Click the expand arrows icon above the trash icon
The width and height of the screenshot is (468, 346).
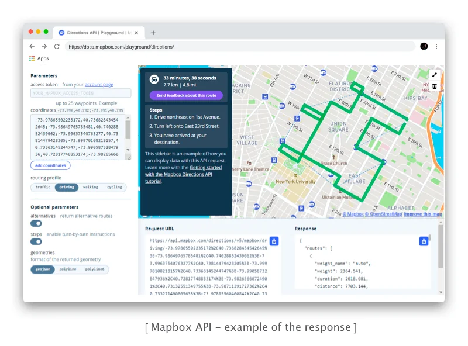coord(433,75)
